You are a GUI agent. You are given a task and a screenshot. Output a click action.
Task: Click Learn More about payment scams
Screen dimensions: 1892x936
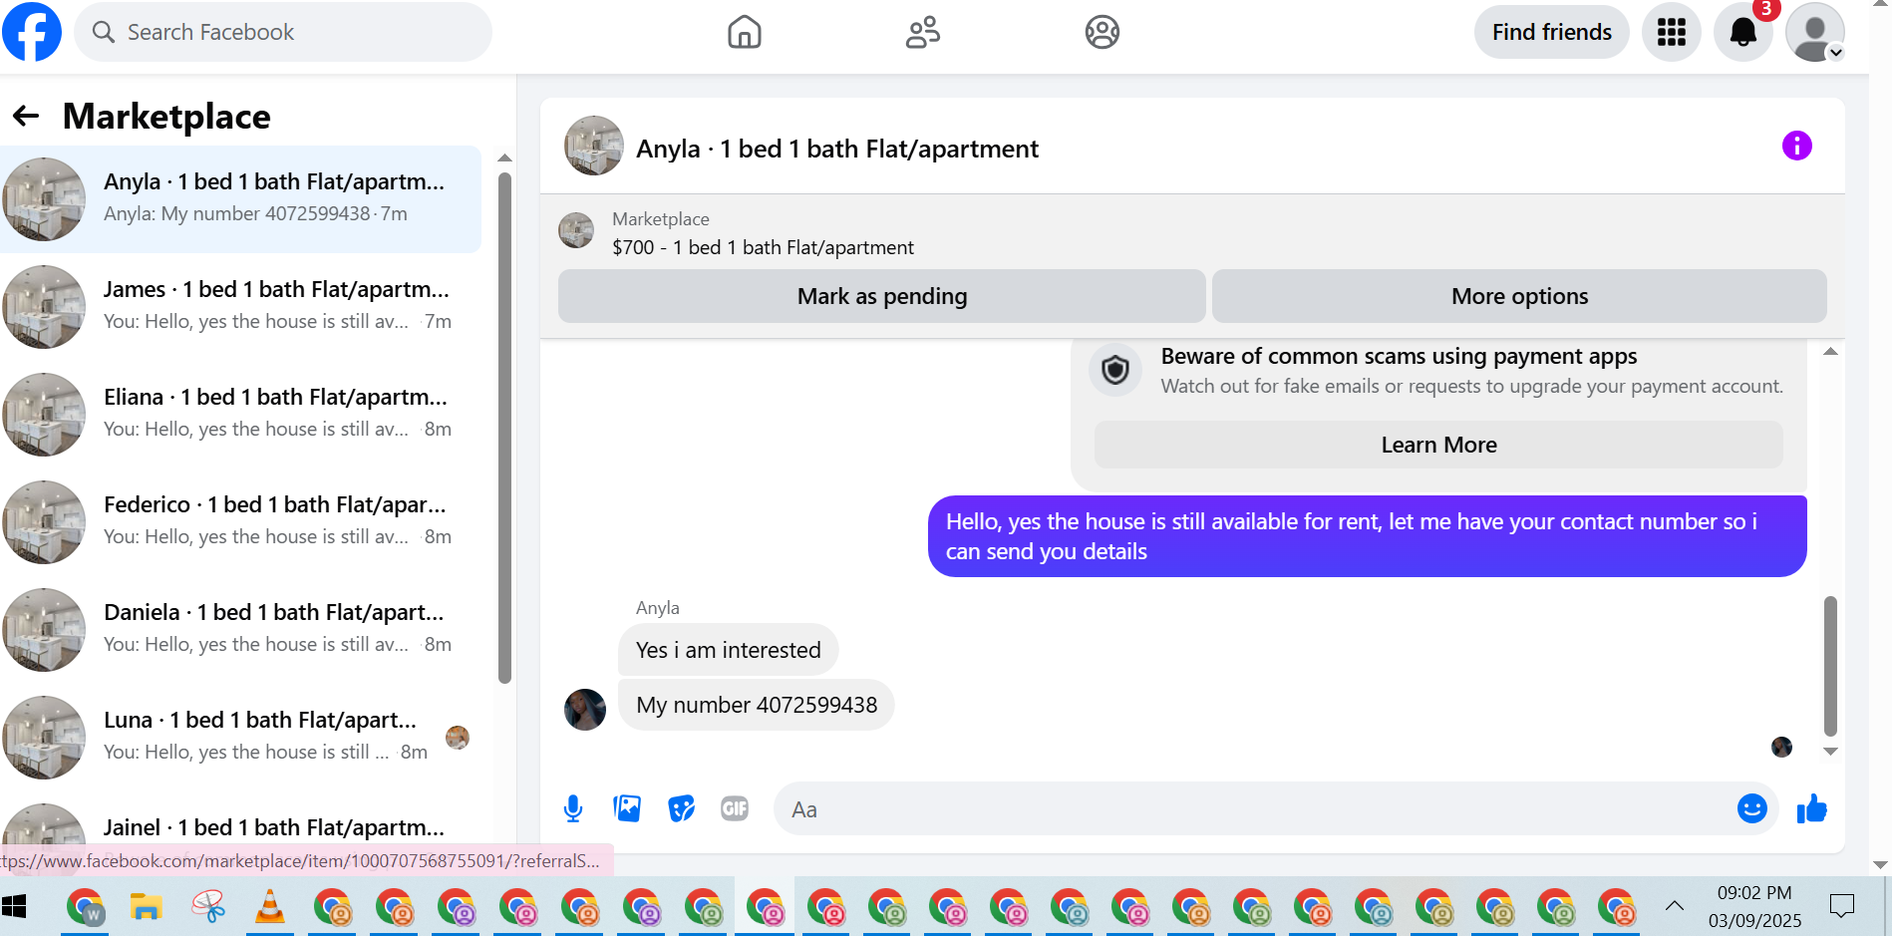coord(1438,445)
